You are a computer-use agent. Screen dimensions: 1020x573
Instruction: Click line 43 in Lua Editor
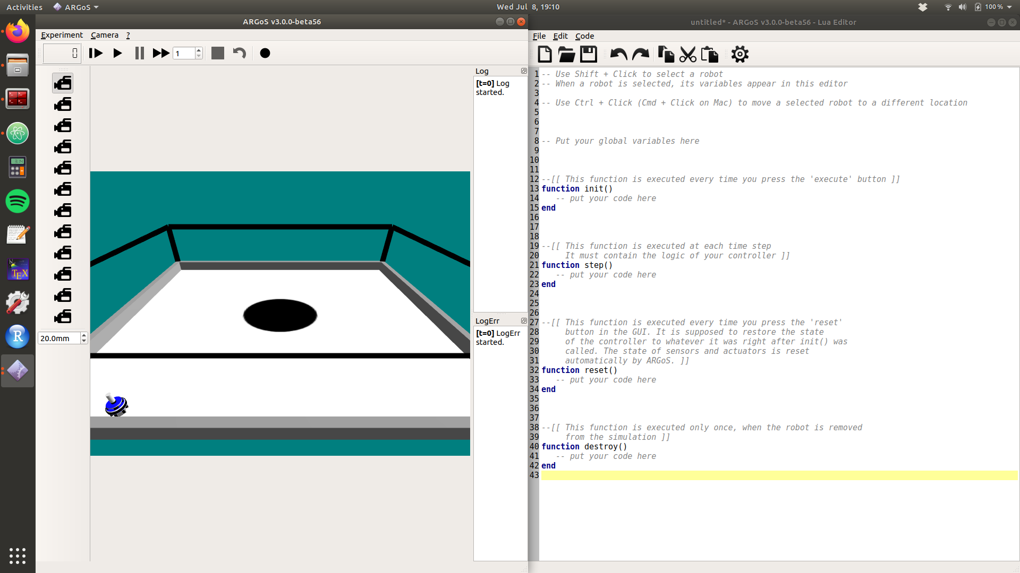tap(779, 475)
